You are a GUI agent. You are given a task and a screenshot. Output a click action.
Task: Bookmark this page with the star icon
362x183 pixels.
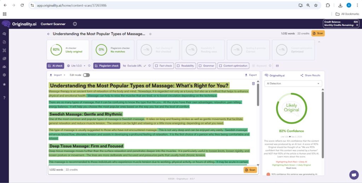(x=316, y=5)
